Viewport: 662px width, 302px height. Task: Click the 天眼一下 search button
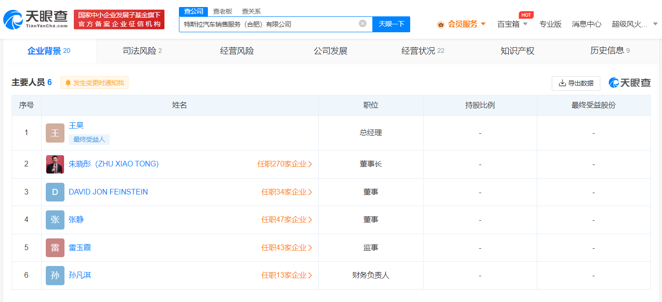(x=391, y=24)
